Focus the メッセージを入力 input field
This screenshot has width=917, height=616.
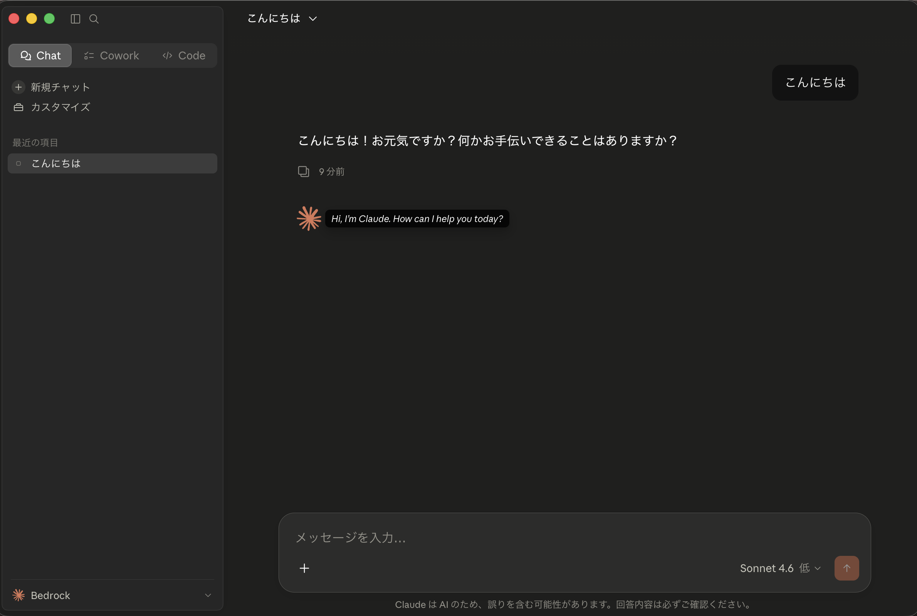tap(574, 537)
